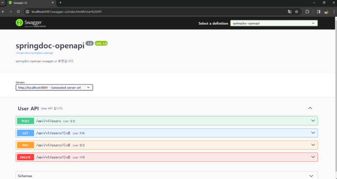Open the tab search dropdown arrow

tap(3, 3)
